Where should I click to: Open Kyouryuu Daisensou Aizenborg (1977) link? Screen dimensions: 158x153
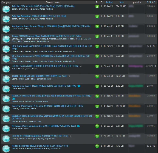coord(44,126)
